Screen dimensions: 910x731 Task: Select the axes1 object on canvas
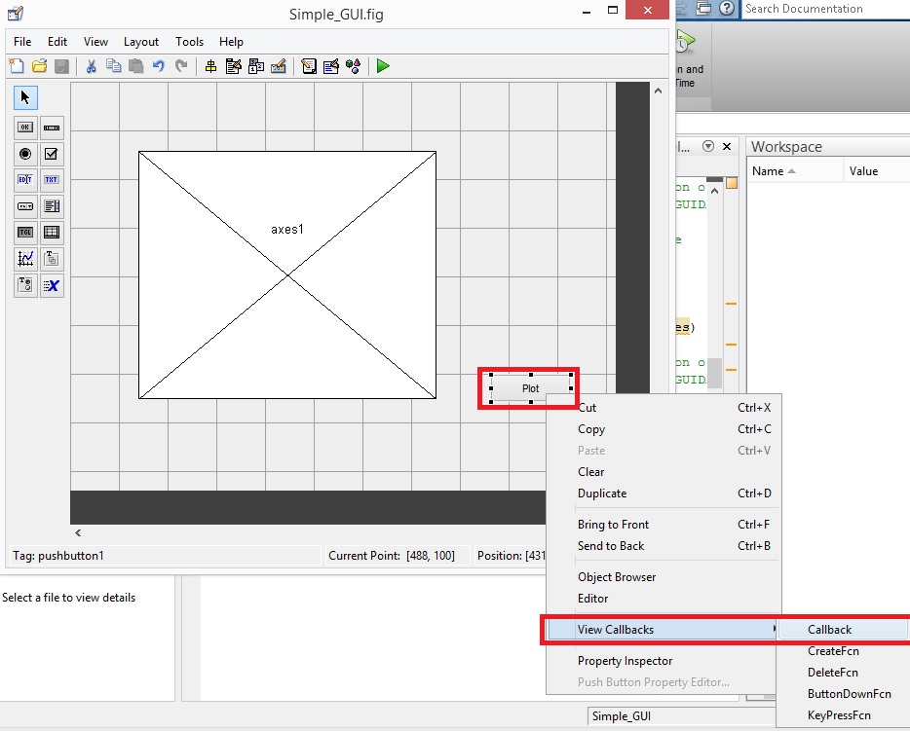(x=287, y=274)
